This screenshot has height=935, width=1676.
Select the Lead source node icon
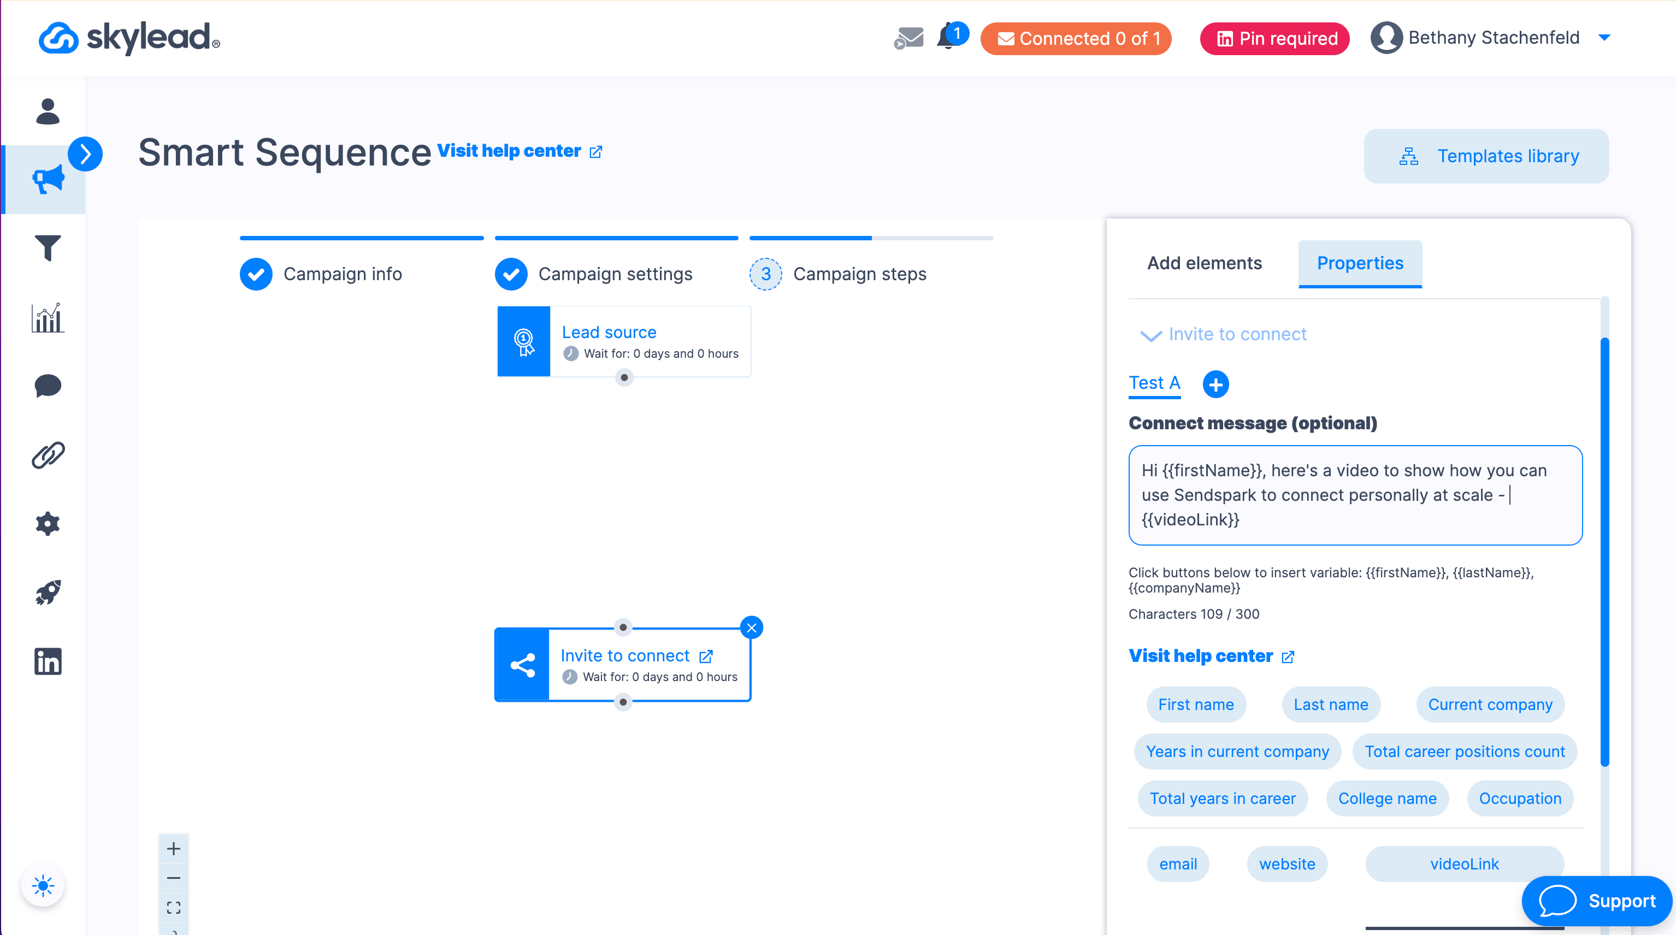coord(523,341)
